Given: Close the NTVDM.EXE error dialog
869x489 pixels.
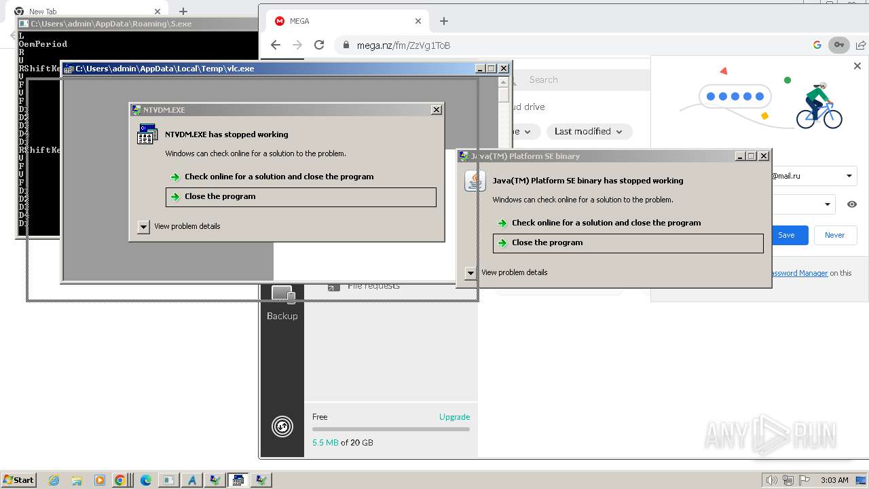Looking at the screenshot, I should click(437, 109).
